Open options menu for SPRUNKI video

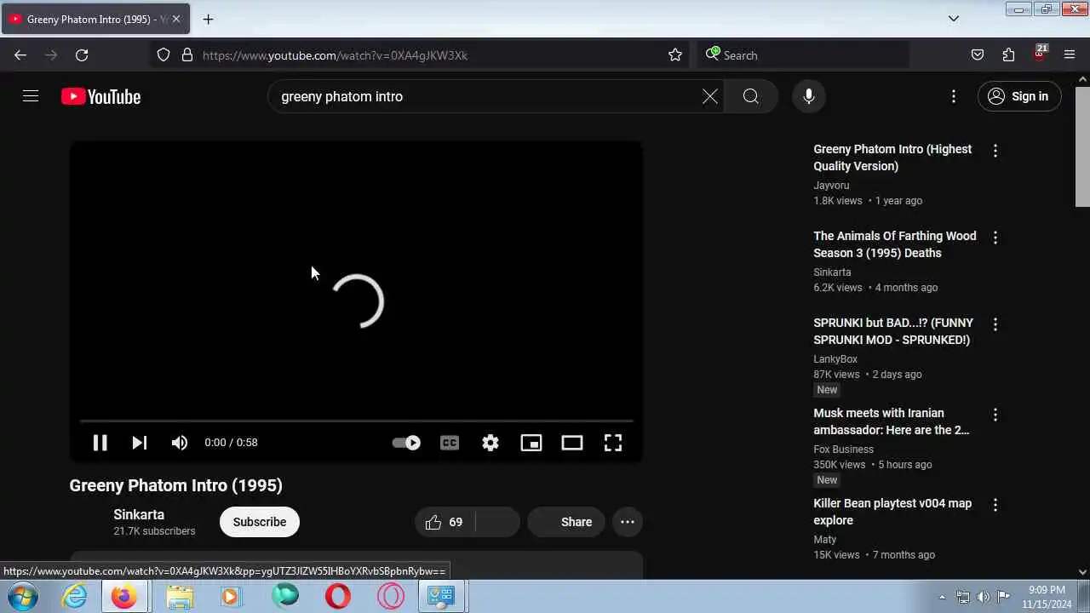995,324
